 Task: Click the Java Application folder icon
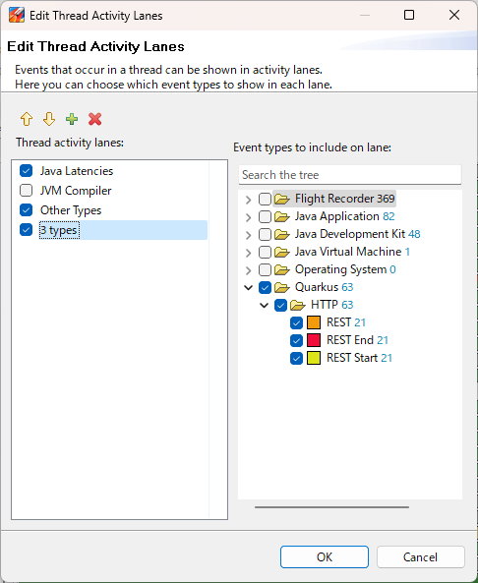click(x=282, y=216)
